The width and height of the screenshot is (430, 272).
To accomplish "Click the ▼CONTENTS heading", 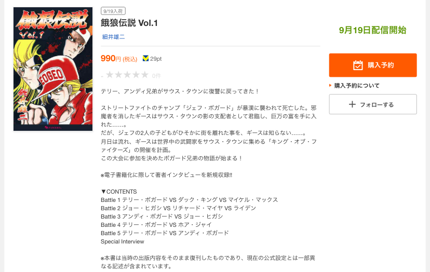I will [119, 192].
